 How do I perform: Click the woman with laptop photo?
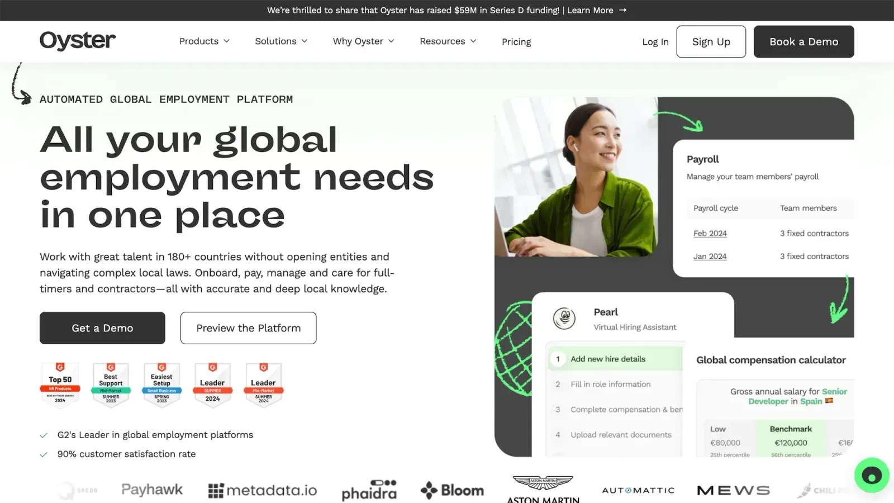click(576, 177)
